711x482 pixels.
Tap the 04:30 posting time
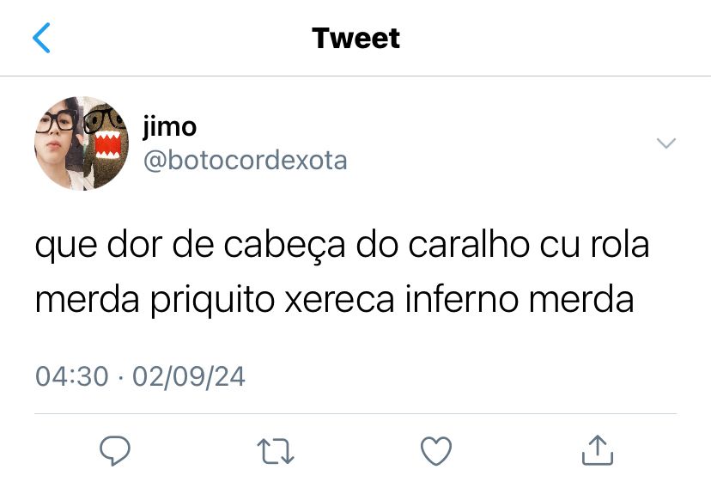(71, 376)
